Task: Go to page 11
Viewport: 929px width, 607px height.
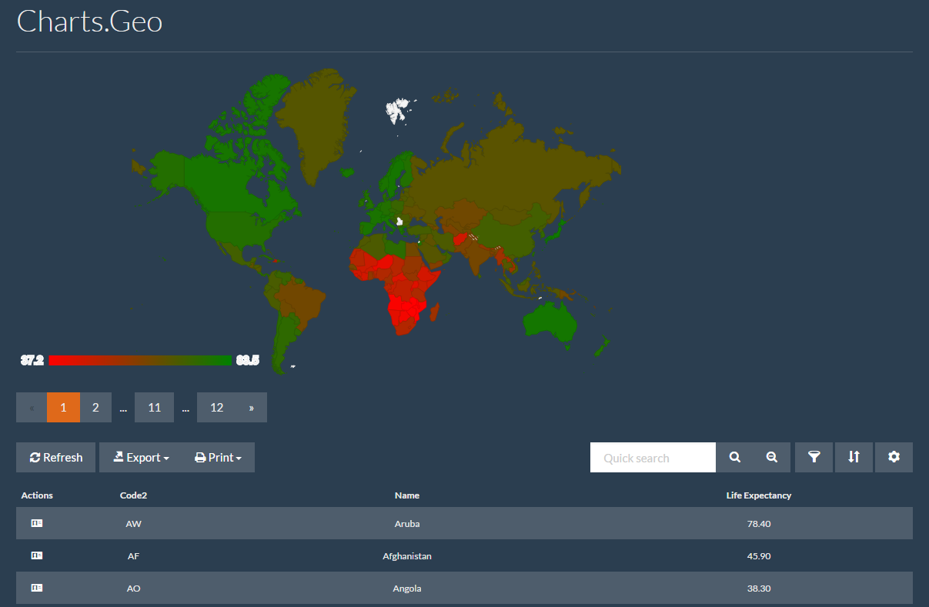Action: [x=155, y=407]
